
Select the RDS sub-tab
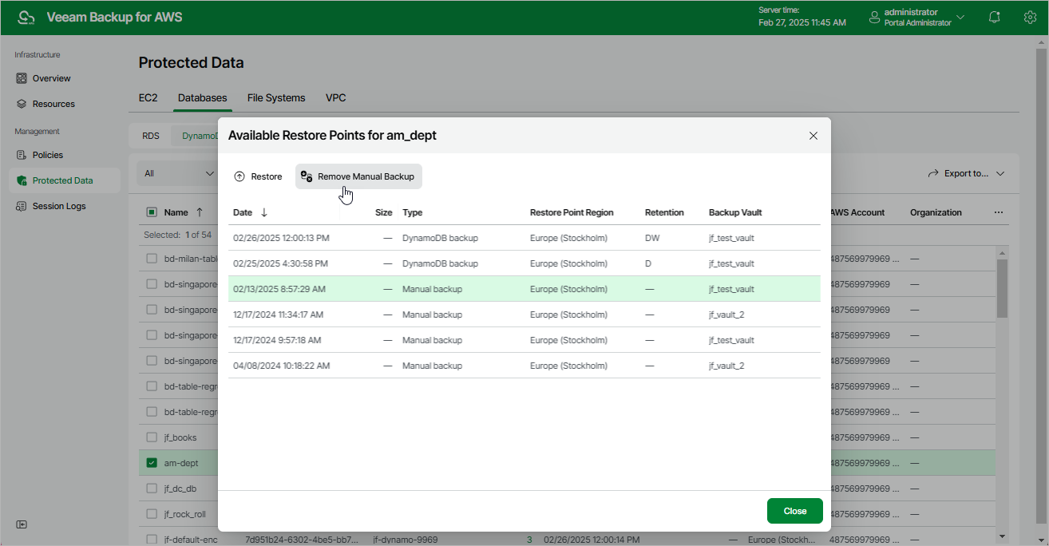coord(151,136)
